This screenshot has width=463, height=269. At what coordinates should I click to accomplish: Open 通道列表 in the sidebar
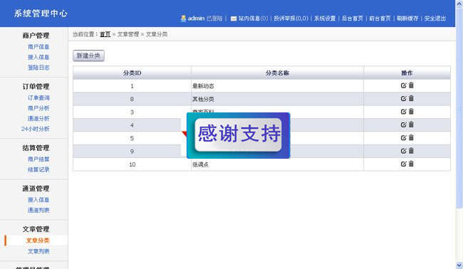point(38,210)
